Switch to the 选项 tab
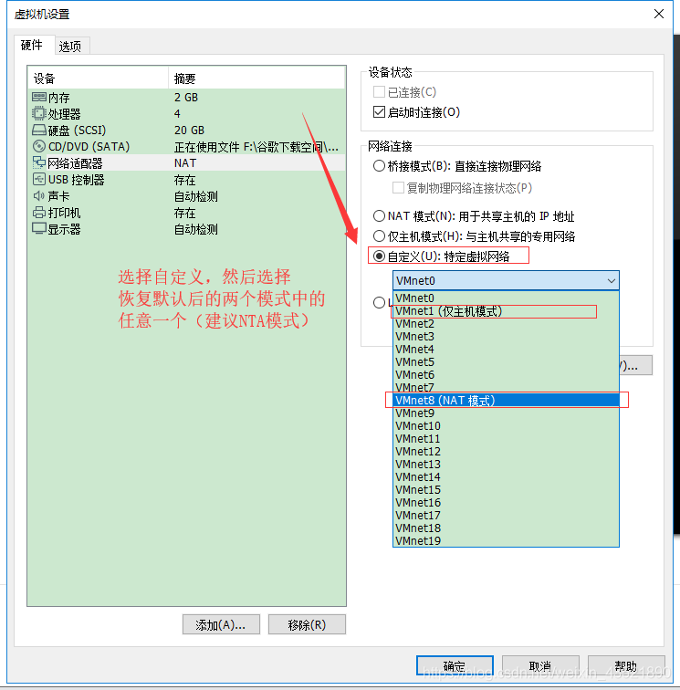The image size is (680, 690). click(70, 47)
